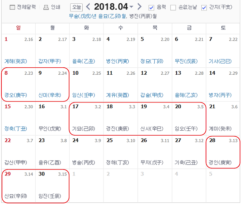Click the 정묘(丁卯) ganji text
The width and height of the screenshot is (242, 204).
click(x=152, y=61)
